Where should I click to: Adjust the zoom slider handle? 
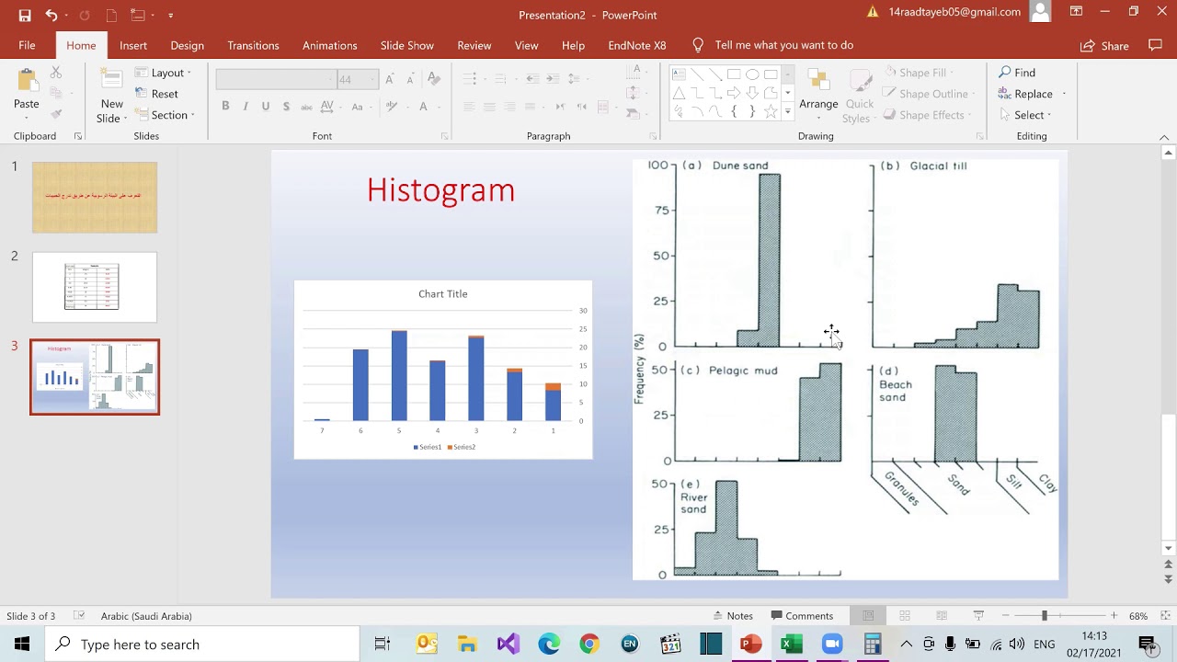pos(1044,616)
